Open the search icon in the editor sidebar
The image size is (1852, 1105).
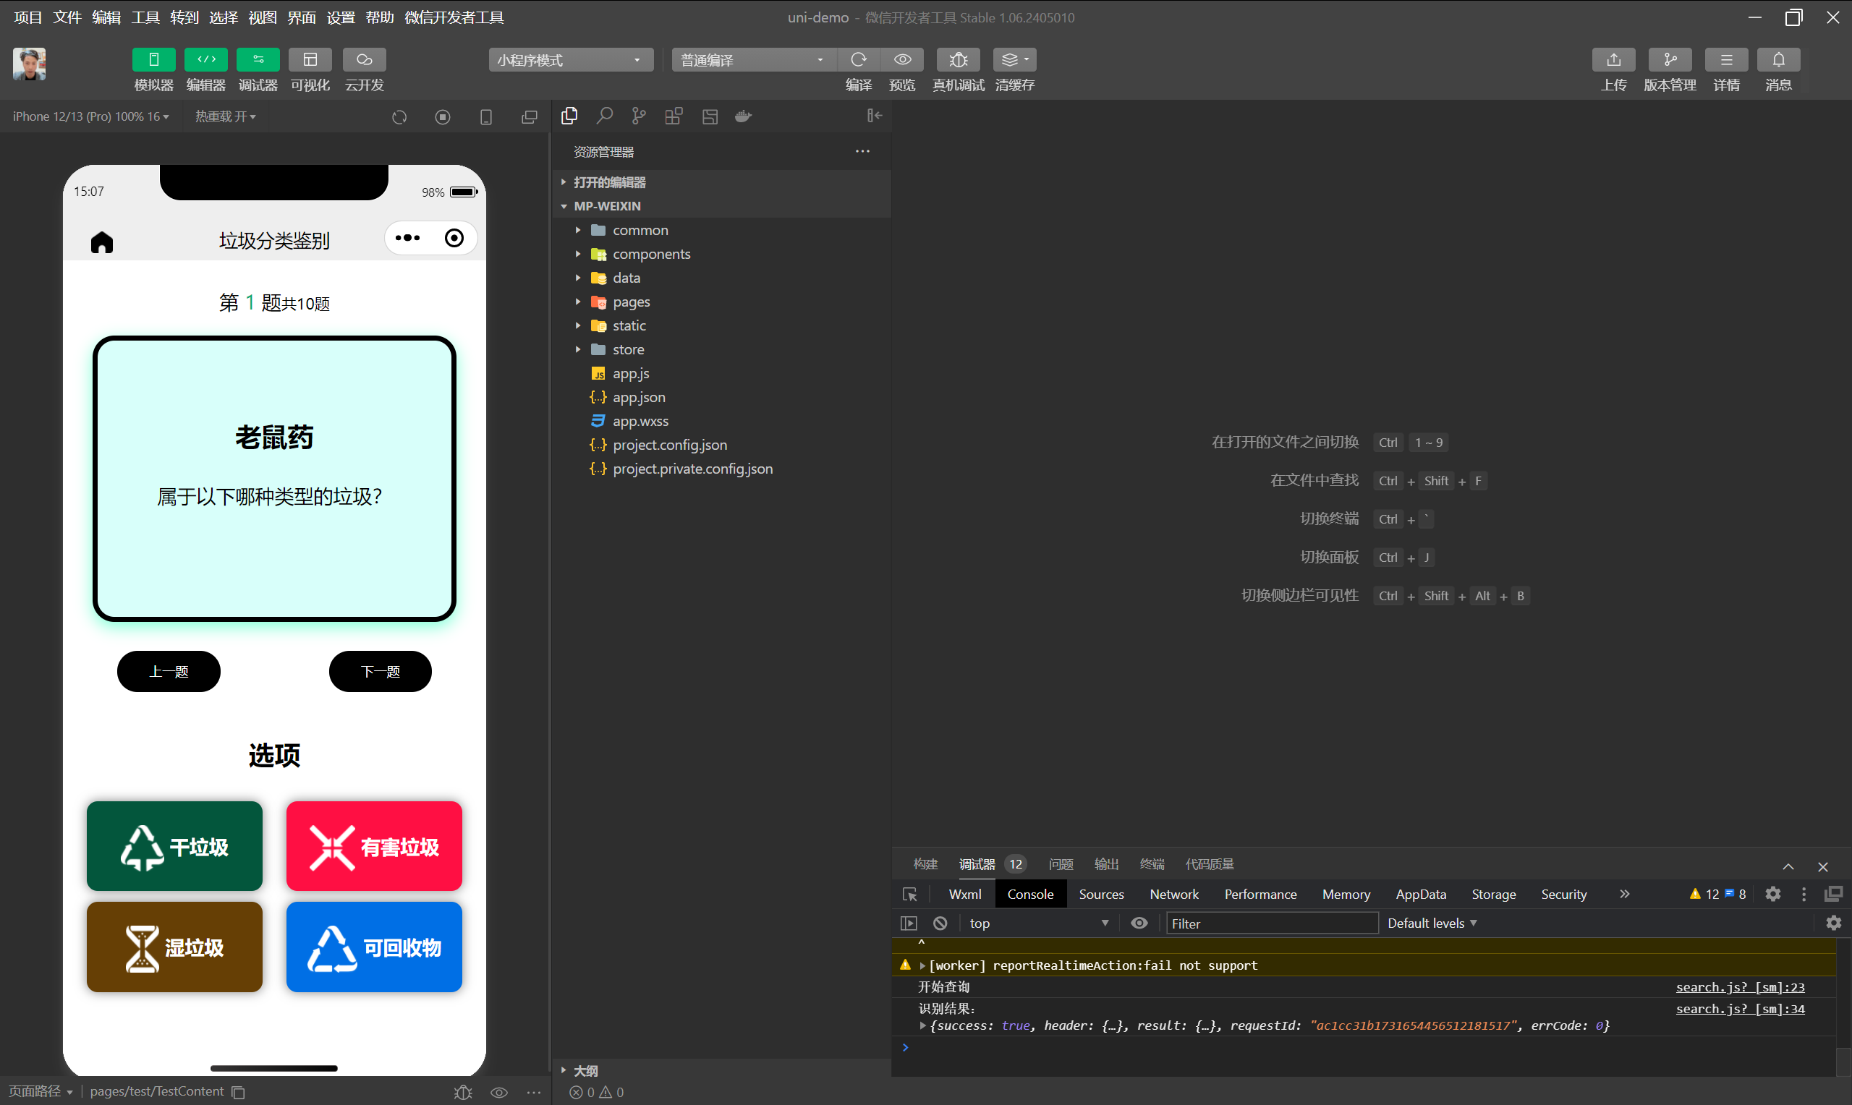coord(604,116)
